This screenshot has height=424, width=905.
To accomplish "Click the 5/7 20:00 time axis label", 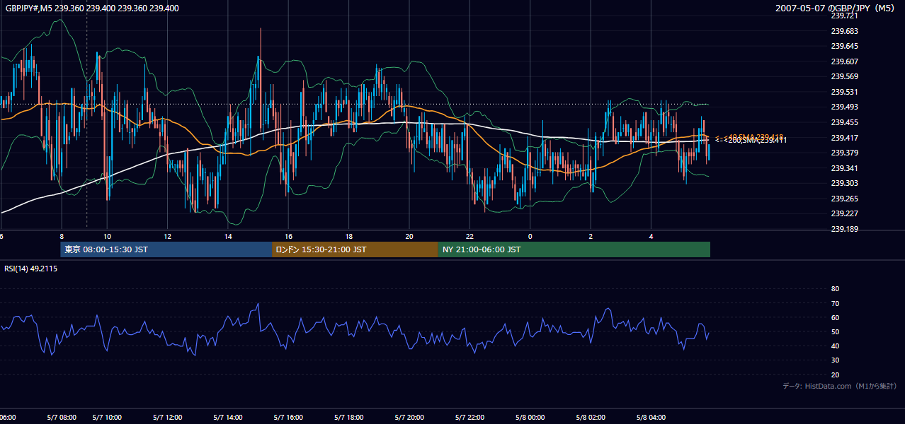I will click(x=409, y=417).
